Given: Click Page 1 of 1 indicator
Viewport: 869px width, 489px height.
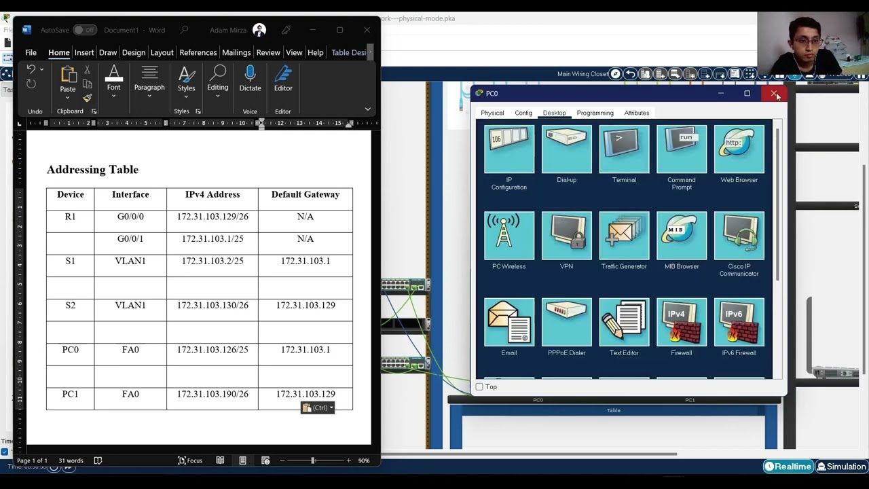Looking at the screenshot, I should [x=33, y=460].
